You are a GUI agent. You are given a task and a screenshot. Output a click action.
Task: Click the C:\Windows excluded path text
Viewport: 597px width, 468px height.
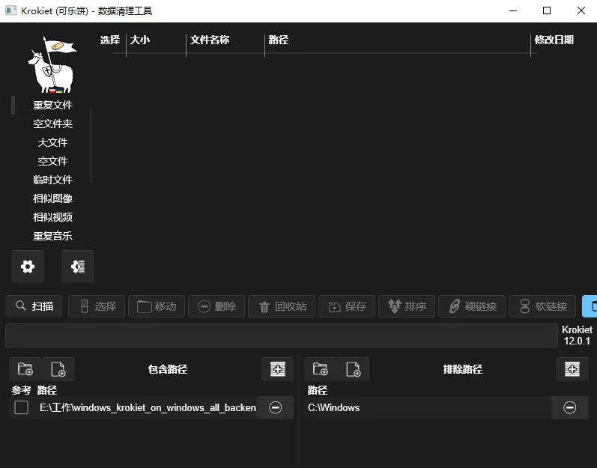tap(333, 407)
